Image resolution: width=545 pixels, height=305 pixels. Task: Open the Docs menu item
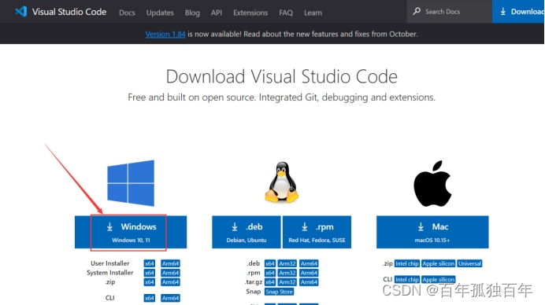[127, 13]
